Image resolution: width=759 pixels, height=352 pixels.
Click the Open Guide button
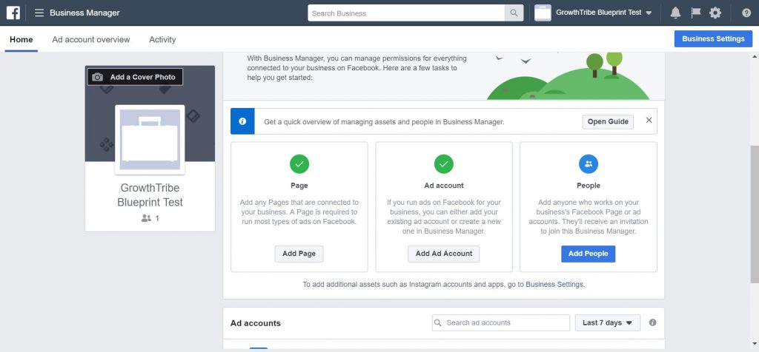coord(608,122)
